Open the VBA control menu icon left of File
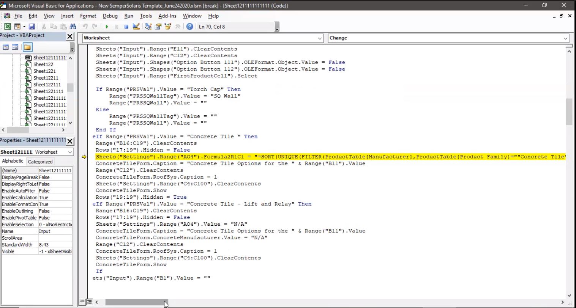This screenshot has width=576, height=308. tap(7, 16)
